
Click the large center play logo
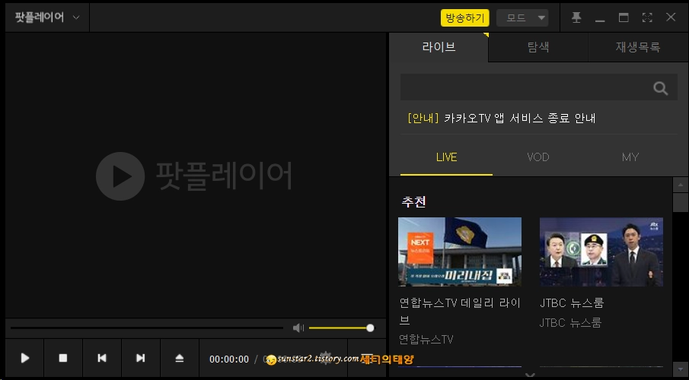click(120, 176)
